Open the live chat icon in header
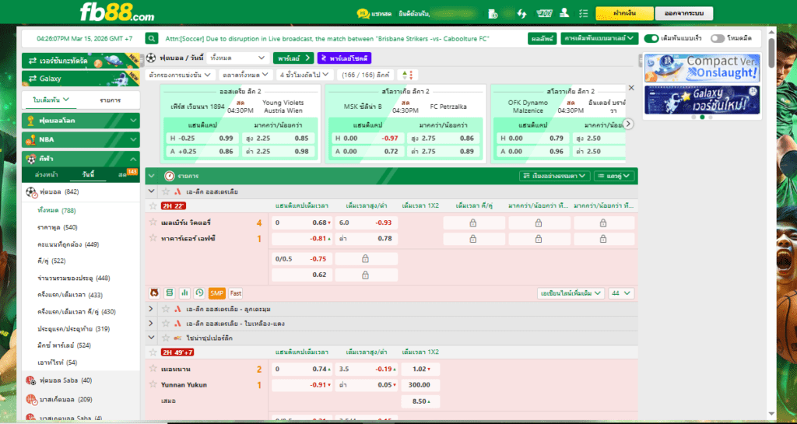Screen dimensions: 797x424 click(x=363, y=14)
